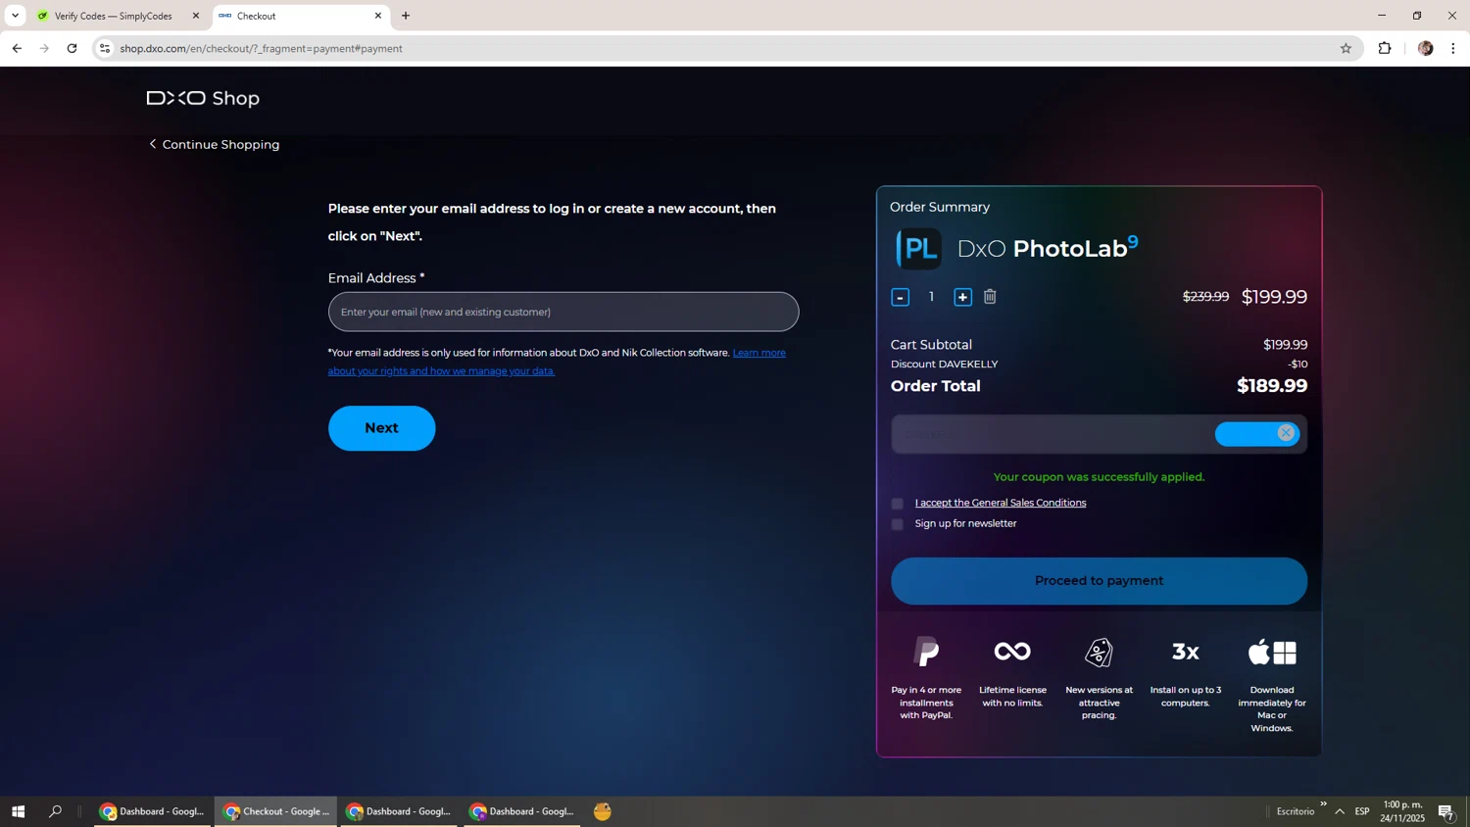Click the blue PL PhotoLab product icon
The image size is (1470, 827).
click(918, 249)
